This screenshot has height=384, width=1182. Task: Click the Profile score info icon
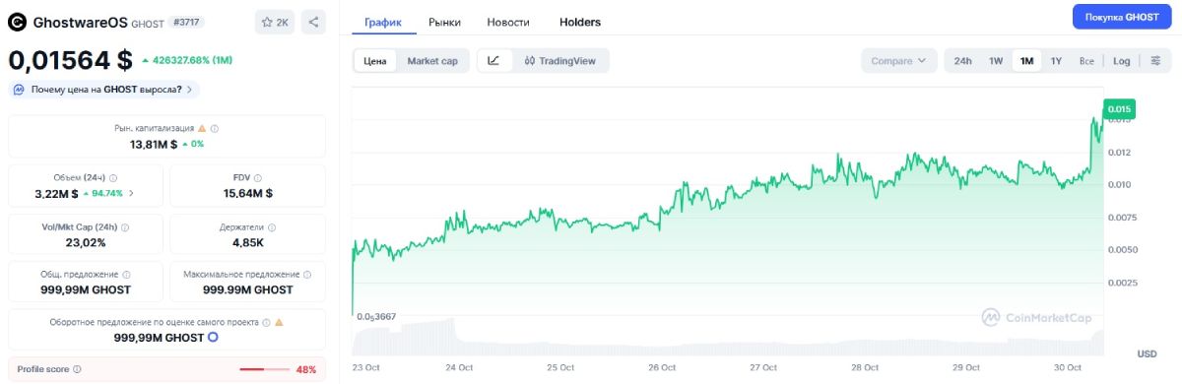coord(77,369)
